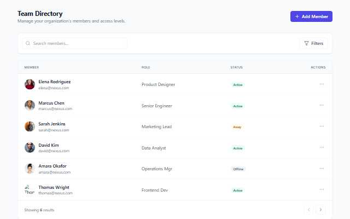350x219 pixels.
Task: Click Elena Rodriguez's avatar photo
Action: 30,84
